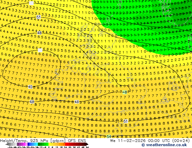Click the "Height/Temp. 925 hPa" map title
The height and width of the screenshot is (148, 192).
pyautogui.click(x=24, y=141)
